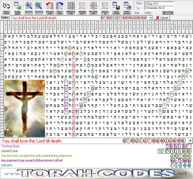Click the gray Area button

[168, 13]
